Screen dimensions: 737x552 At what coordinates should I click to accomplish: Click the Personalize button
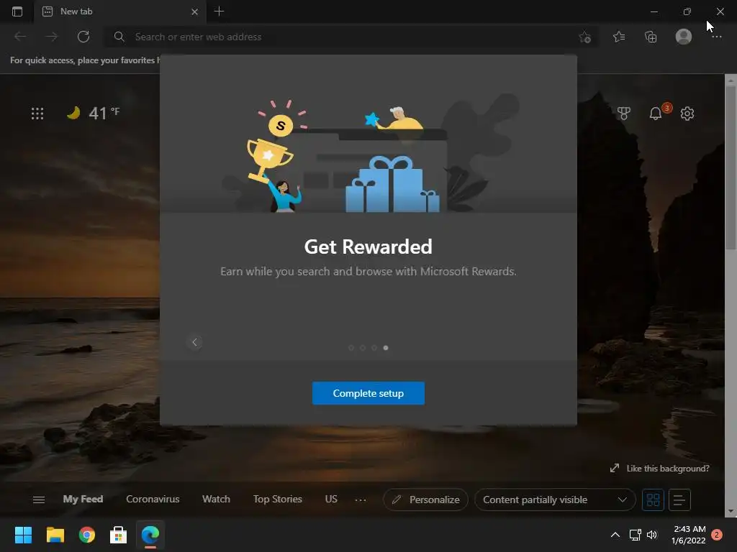[x=425, y=500]
